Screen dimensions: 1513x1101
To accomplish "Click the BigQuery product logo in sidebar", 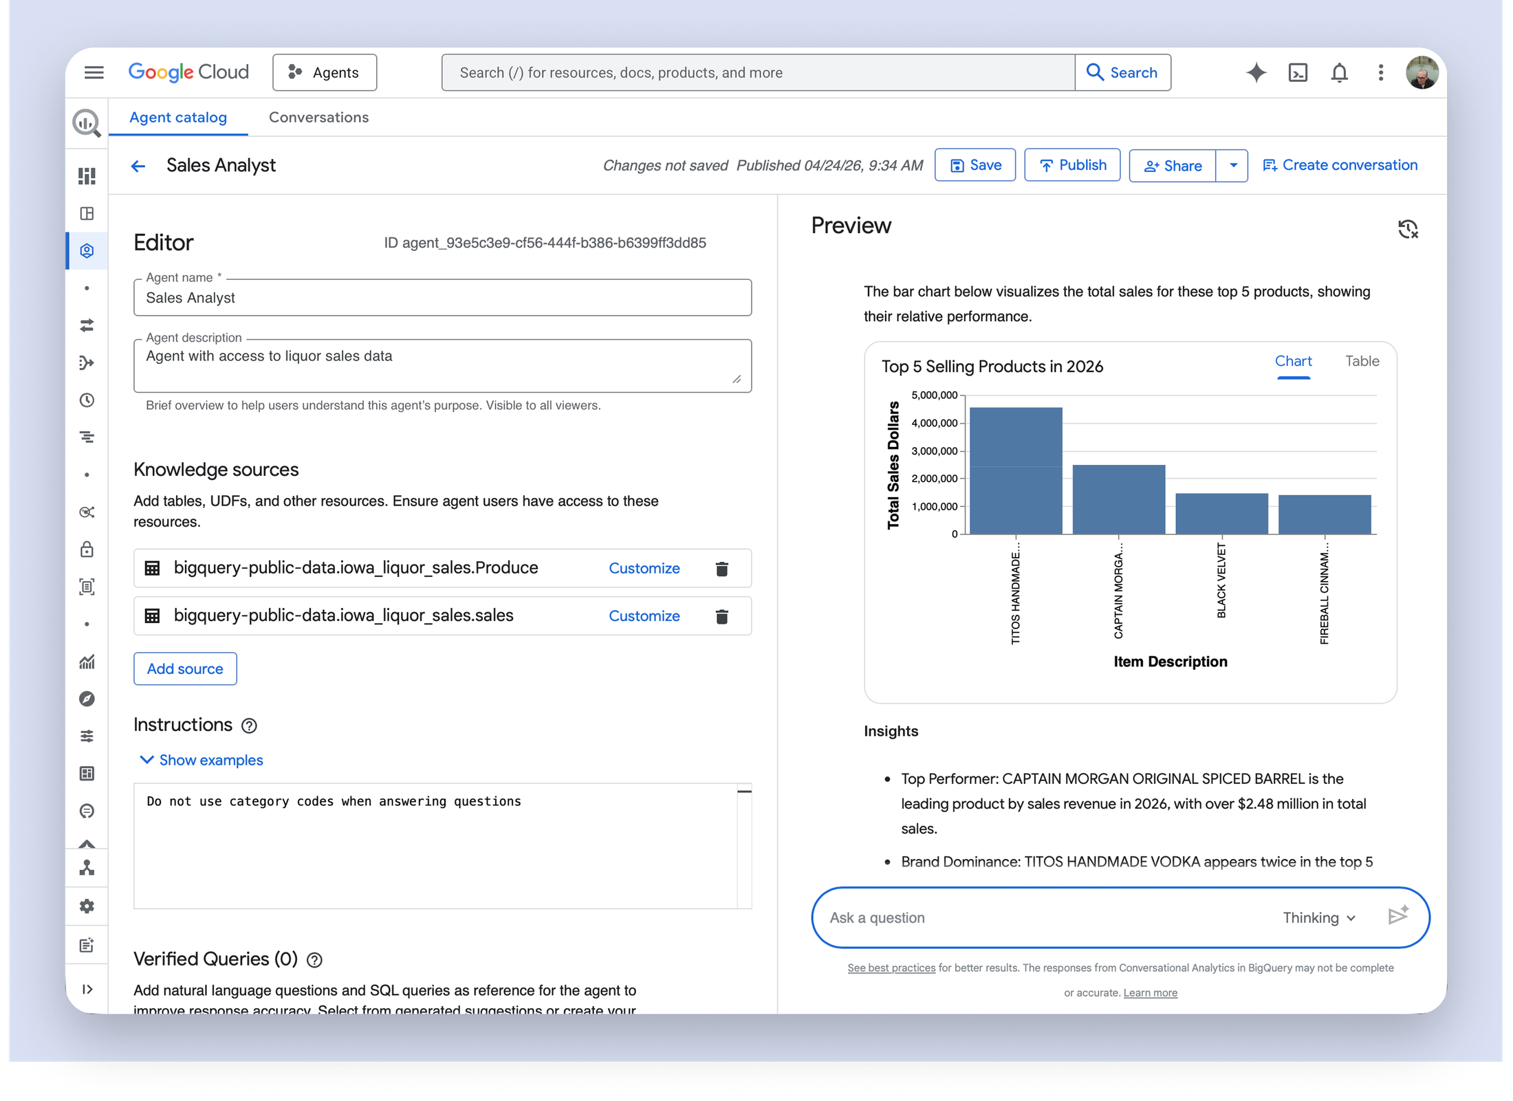I will point(87,124).
